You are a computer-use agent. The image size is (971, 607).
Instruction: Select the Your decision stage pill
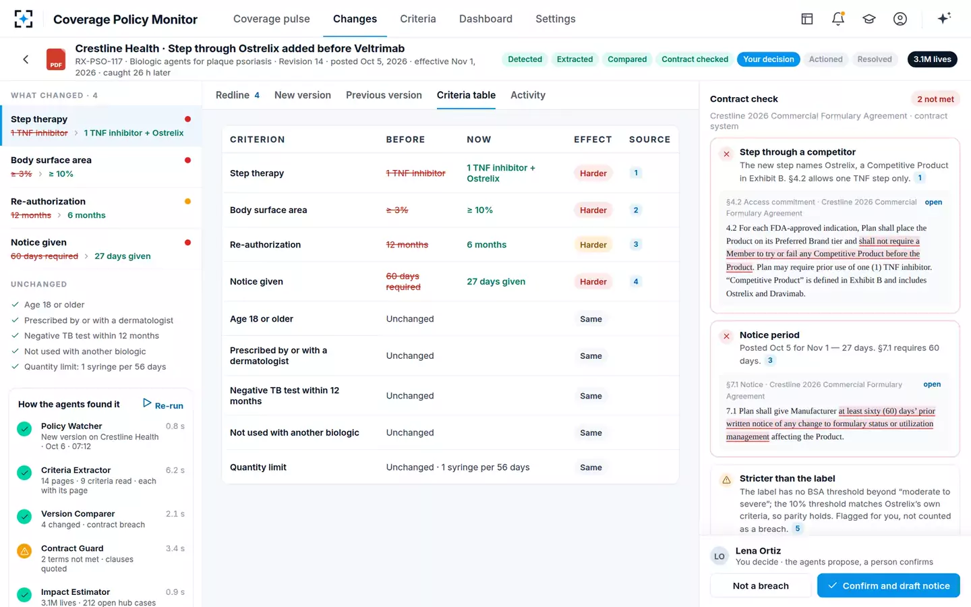(769, 59)
